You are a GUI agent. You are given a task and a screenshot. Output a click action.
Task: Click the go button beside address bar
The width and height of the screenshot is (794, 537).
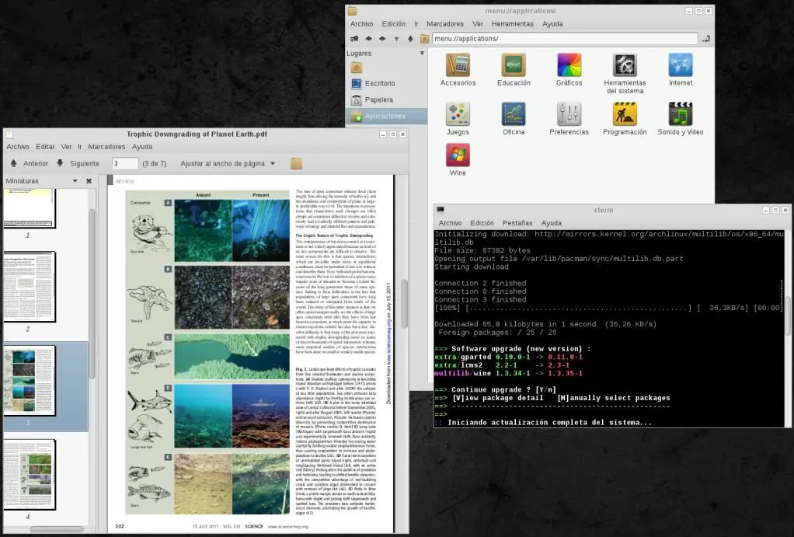click(706, 39)
